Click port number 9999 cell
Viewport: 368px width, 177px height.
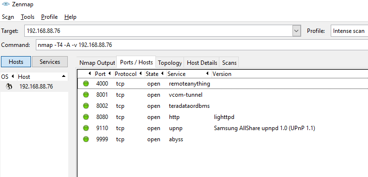(x=102, y=139)
